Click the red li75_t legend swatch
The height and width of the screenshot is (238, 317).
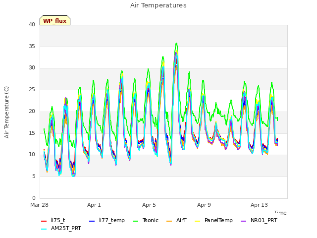coord(44,221)
